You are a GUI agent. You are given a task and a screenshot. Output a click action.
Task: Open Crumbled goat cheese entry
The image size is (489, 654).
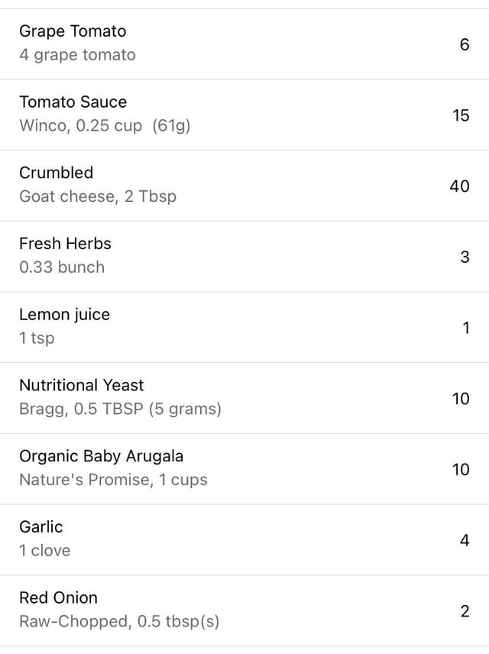(56, 173)
